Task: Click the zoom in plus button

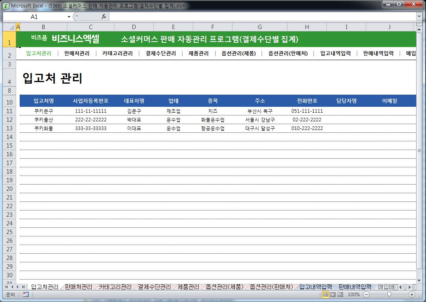Action: click(411, 295)
